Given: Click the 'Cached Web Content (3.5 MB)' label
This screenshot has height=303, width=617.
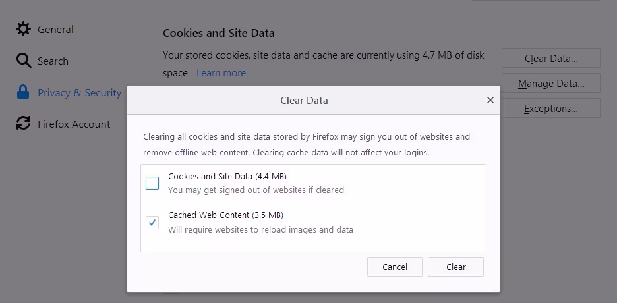Looking at the screenshot, I should click(x=225, y=215).
